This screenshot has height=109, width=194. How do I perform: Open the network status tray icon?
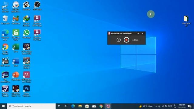coord(163,106)
